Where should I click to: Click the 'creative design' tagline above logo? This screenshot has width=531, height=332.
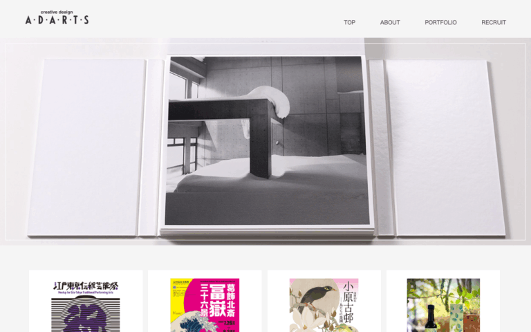(x=57, y=12)
